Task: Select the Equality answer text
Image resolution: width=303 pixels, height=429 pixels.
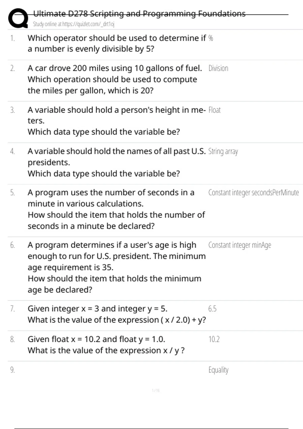Action: [218, 370]
